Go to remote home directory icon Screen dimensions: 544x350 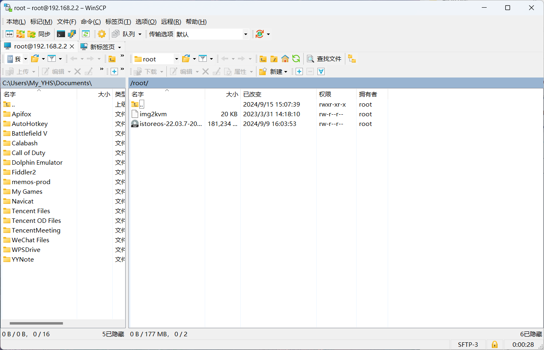pyautogui.click(x=285, y=59)
